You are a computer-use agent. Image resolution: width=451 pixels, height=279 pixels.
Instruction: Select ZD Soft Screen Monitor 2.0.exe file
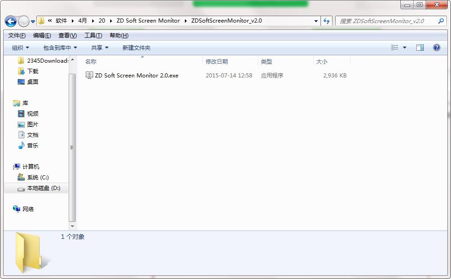136,75
